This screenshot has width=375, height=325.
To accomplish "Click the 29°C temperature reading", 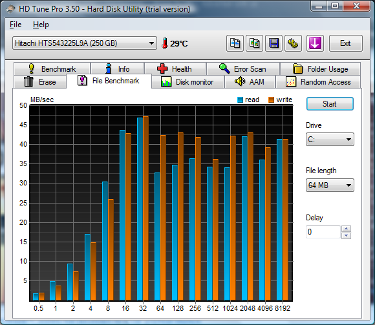I will point(179,43).
